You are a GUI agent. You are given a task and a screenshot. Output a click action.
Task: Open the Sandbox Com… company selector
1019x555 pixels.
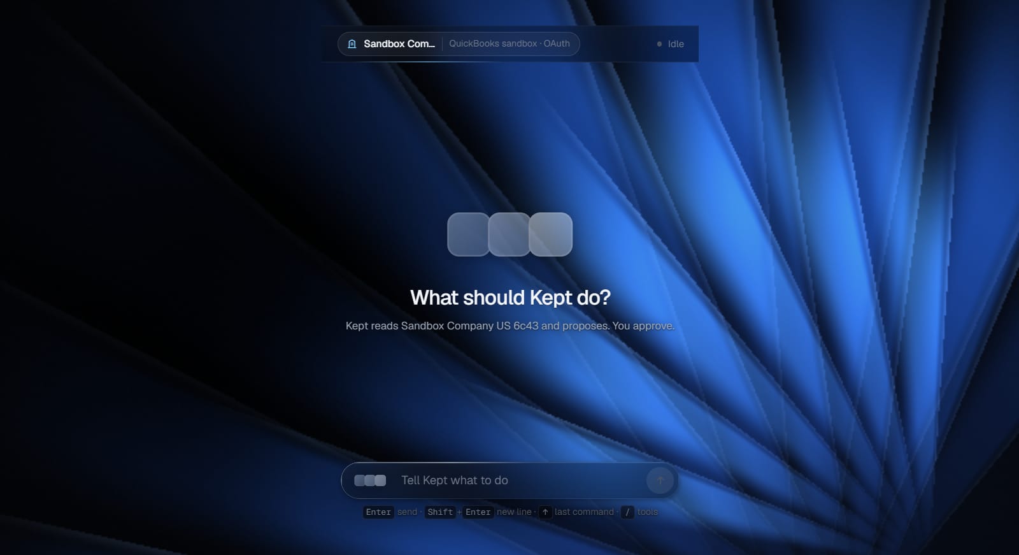(x=459, y=44)
